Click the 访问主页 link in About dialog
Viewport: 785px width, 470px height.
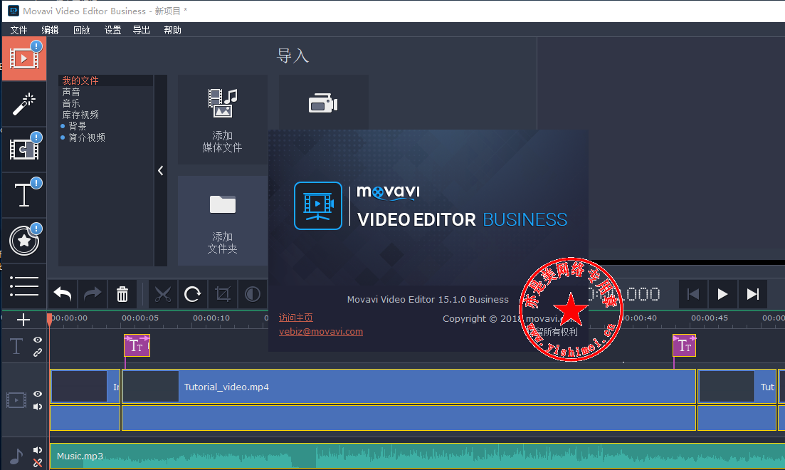pyautogui.click(x=296, y=318)
